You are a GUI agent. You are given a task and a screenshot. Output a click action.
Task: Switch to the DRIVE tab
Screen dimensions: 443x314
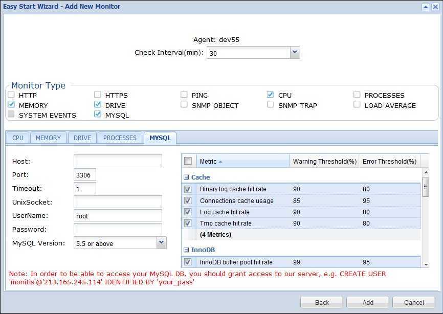(x=82, y=138)
